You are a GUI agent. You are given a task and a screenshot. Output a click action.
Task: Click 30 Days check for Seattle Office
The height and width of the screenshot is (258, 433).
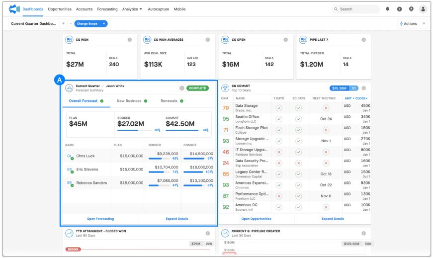tap(298, 119)
